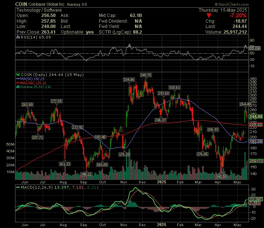Click the Technology / Software sector label

(x=39, y=10)
